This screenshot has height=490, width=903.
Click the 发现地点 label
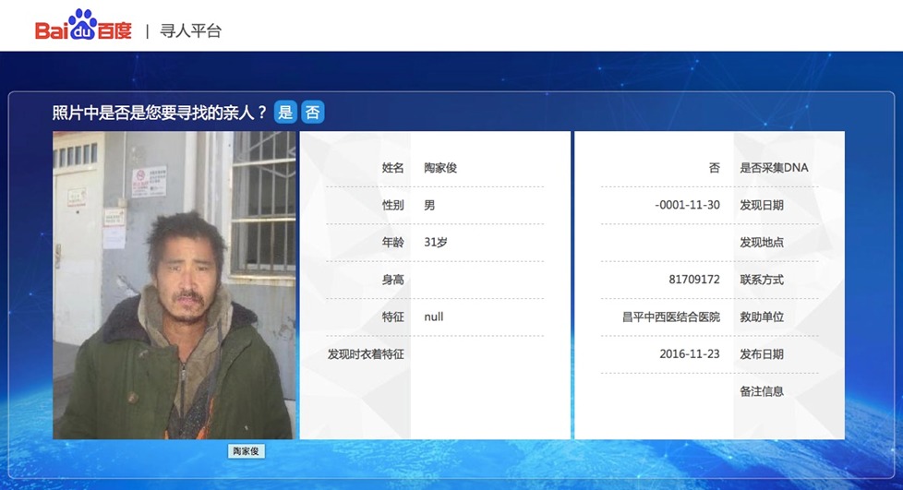(762, 242)
